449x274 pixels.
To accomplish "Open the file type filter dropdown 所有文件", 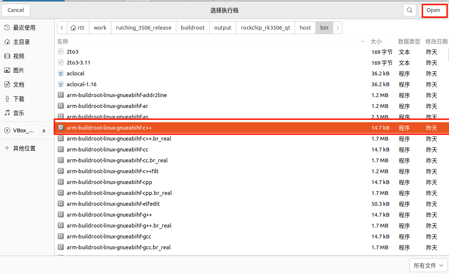I will coord(428,265).
